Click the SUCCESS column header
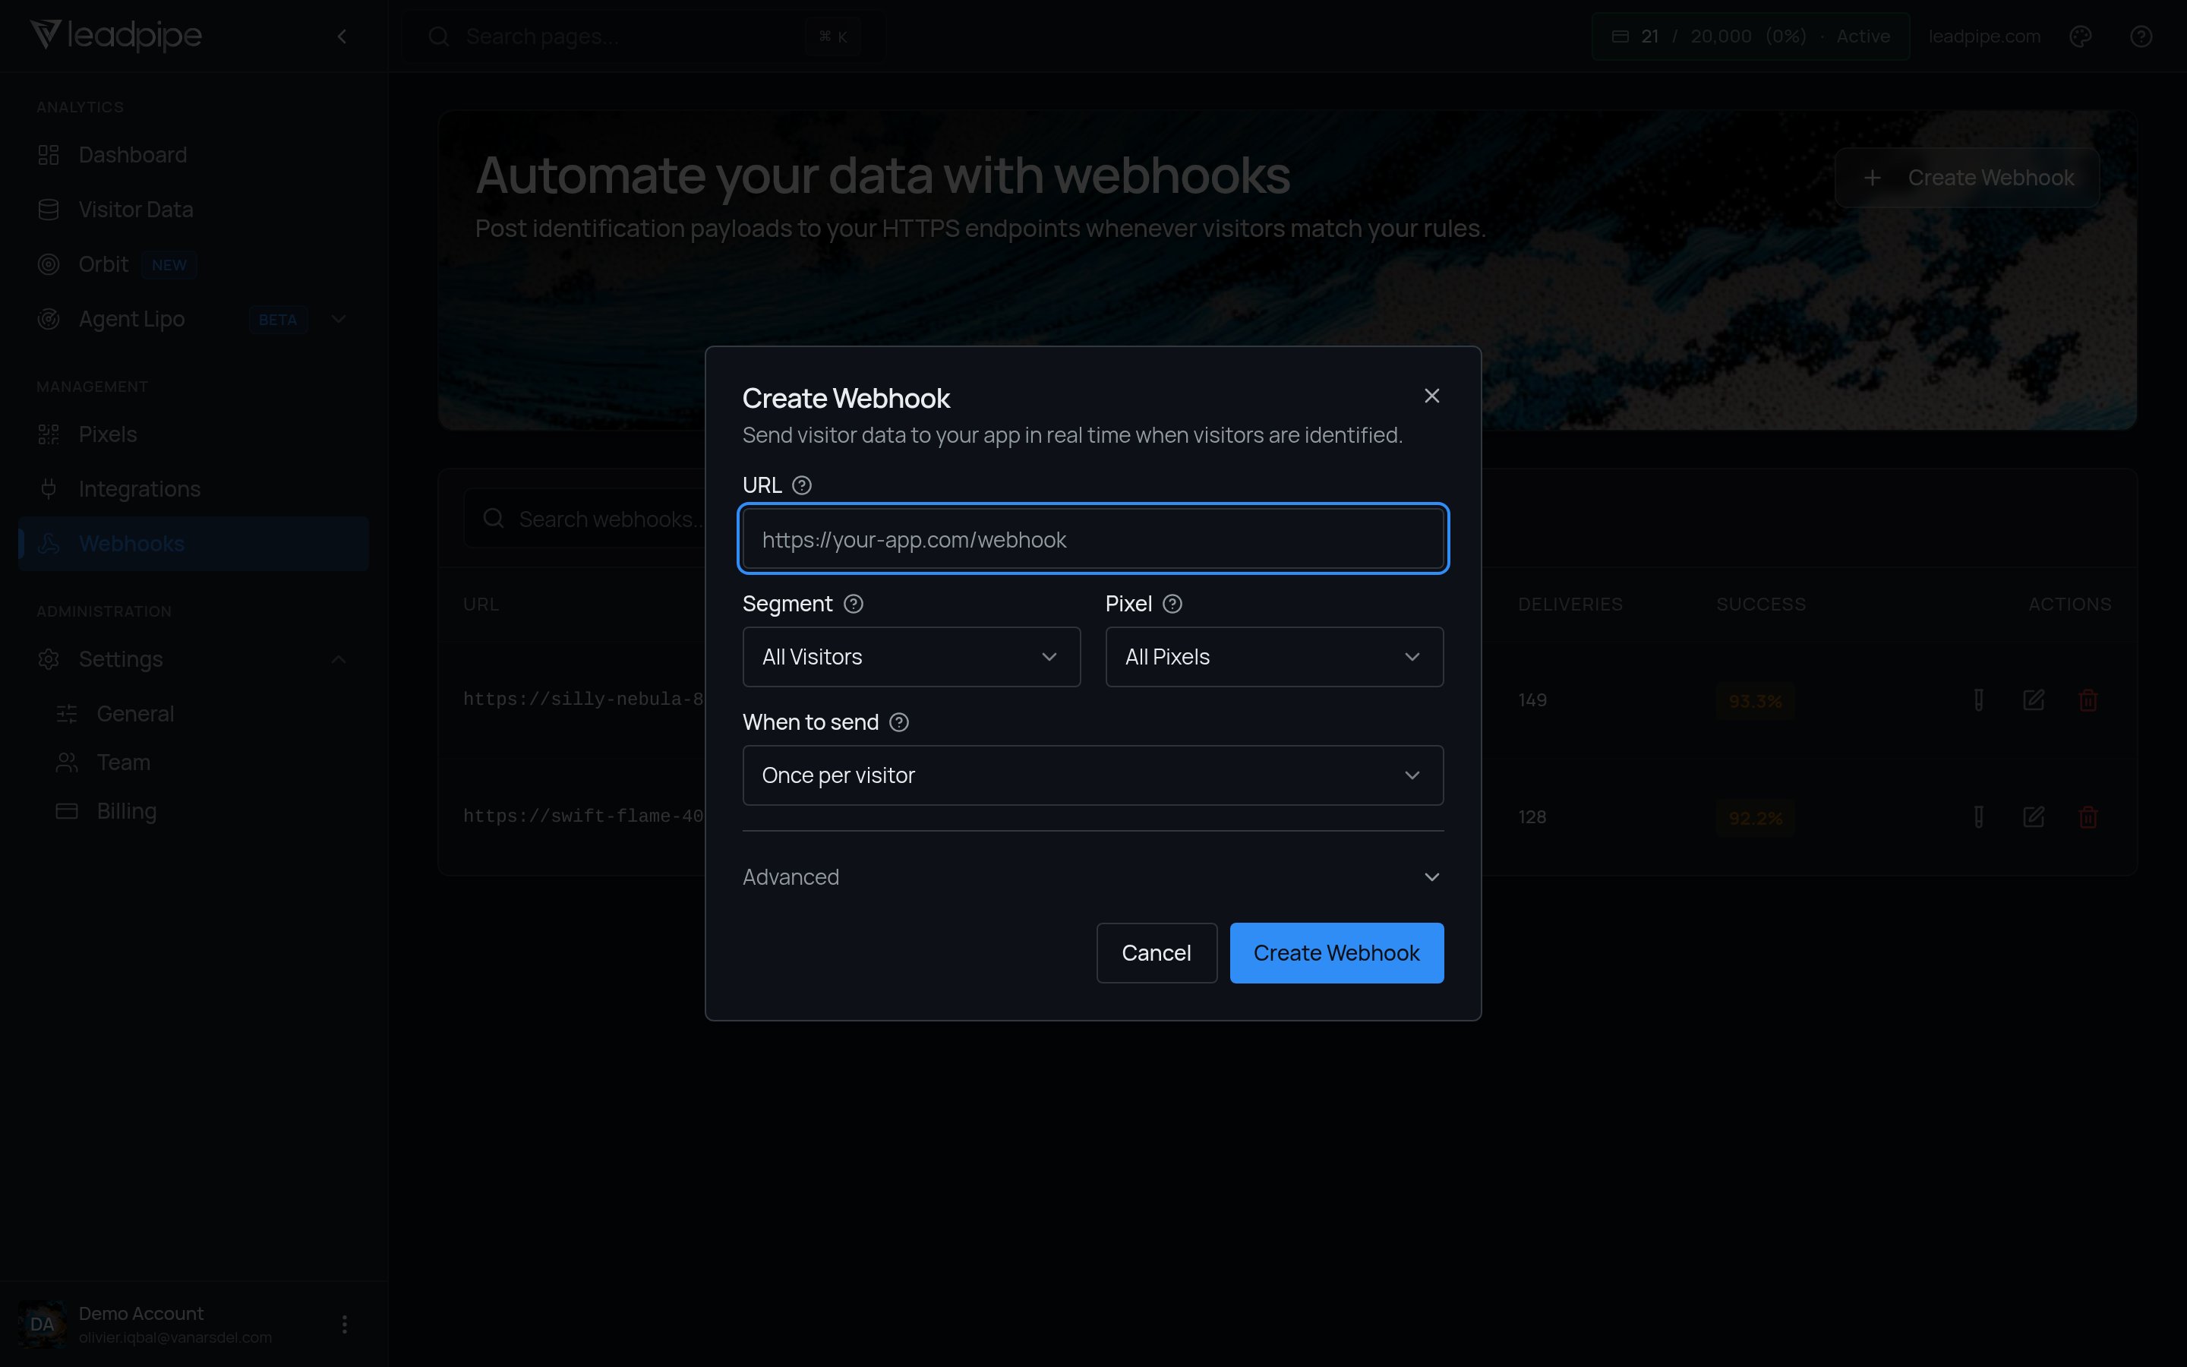Image resolution: width=2187 pixels, height=1367 pixels. point(1761,604)
